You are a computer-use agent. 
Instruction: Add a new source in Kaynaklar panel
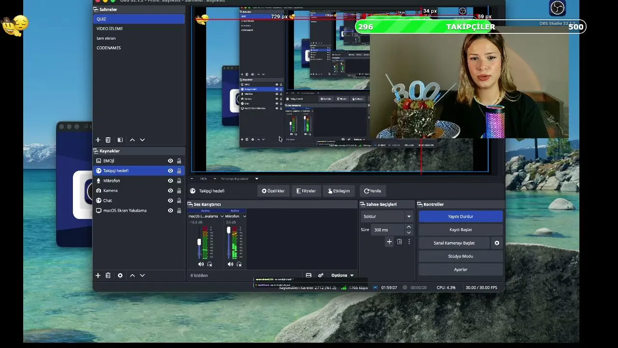point(98,275)
